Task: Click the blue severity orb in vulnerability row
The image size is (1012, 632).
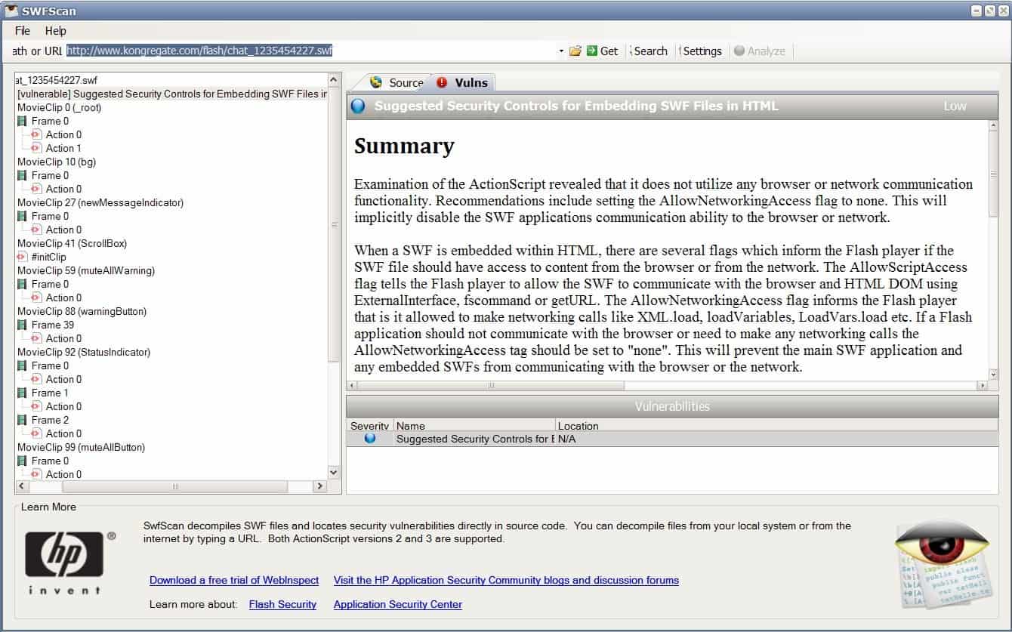Action: pyautogui.click(x=370, y=438)
